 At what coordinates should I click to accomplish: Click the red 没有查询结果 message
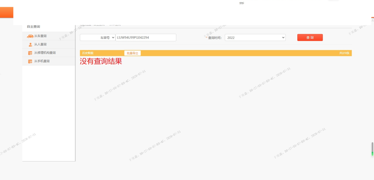pyautogui.click(x=101, y=61)
